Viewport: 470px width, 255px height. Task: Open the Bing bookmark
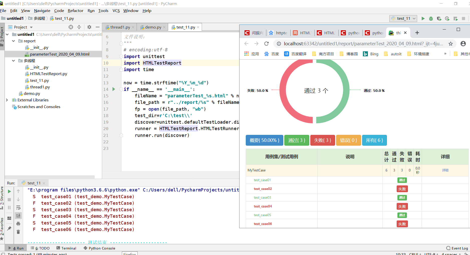click(371, 54)
